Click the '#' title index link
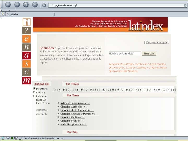Image resolution: width=188 pixels, height=141 pixels. tap(55, 90)
